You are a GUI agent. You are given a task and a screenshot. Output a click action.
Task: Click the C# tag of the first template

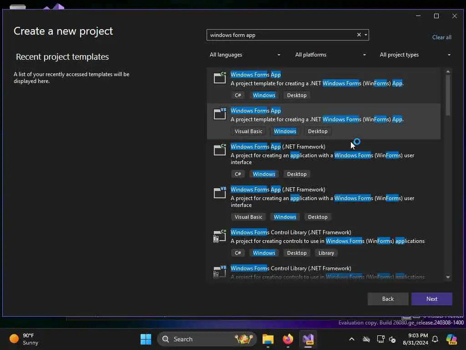[238, 95]
